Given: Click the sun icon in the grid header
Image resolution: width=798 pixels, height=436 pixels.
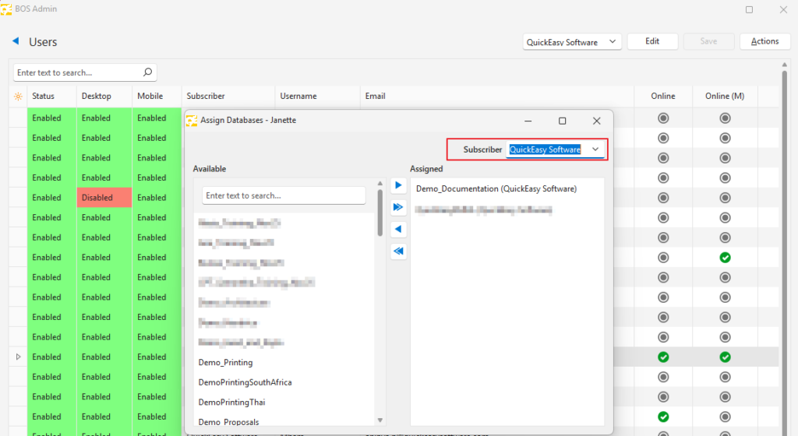Looking at the screenshot, I should 18,97.
